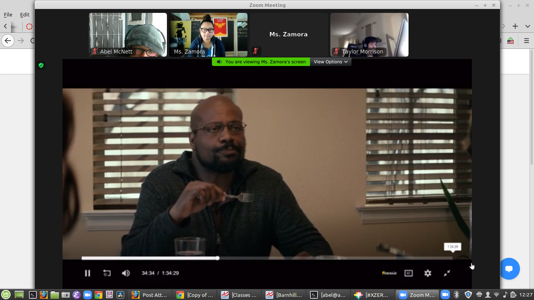Switch to '[abel@a...' terminal window
534x300 pixels.
point(328,295)
